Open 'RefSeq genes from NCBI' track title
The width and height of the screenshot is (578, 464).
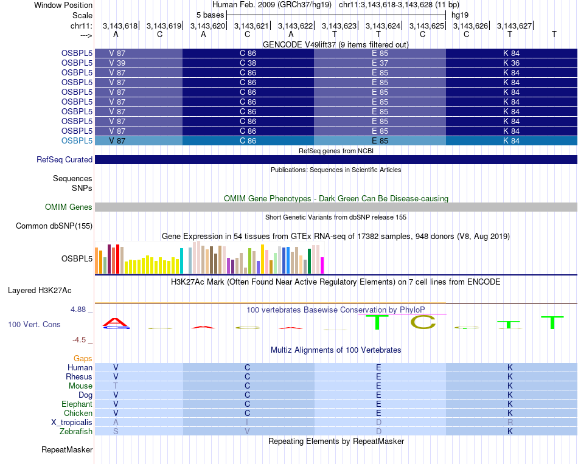(336, 151)
